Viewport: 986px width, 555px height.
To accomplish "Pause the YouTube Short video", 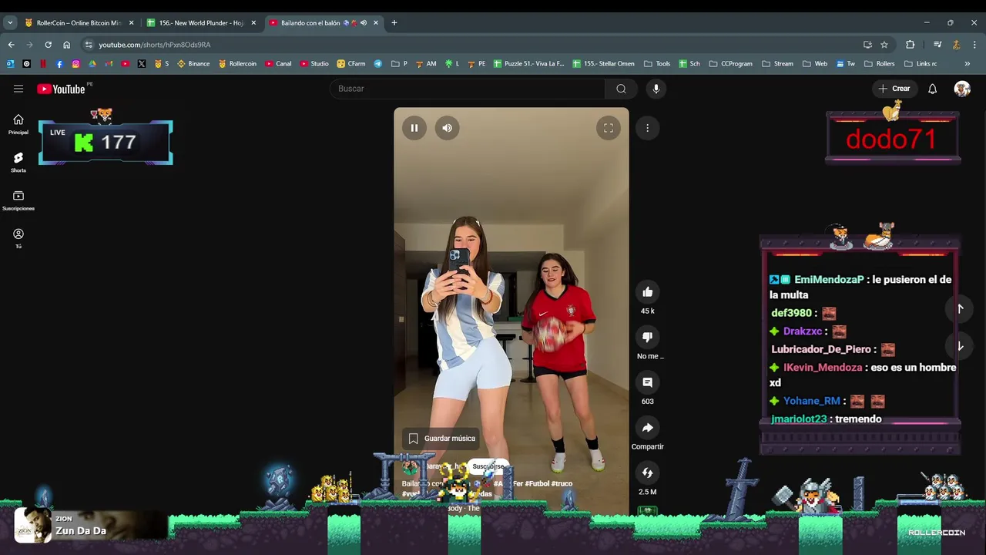I will (x=414, y=128).
